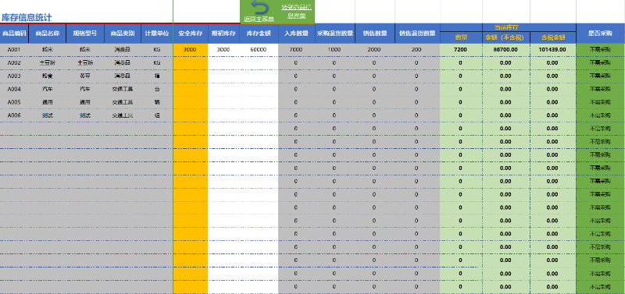625x294 pixels.
Task: Click the 是否采购 column header
Action: point(600,34)
